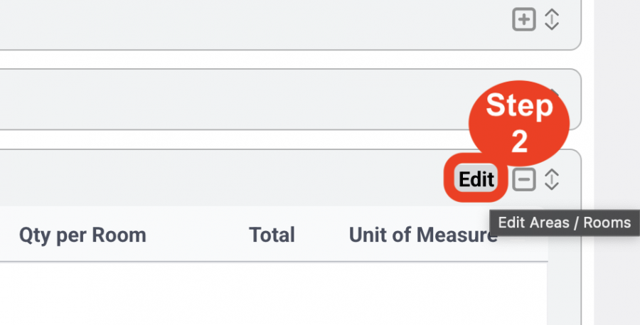Click the empty cell under Qty per Room
Screen dimensions: 640x325
pos(82,293)
